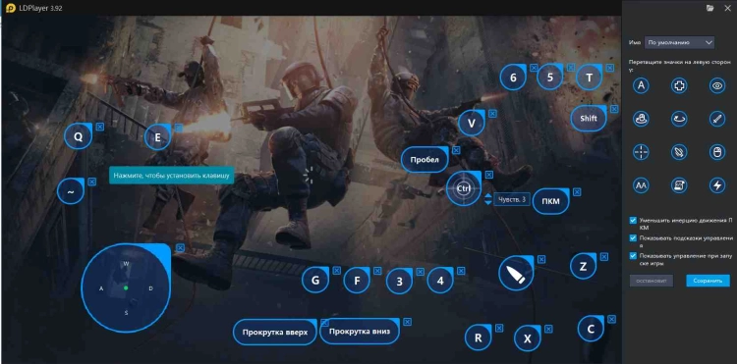Open keymap folder icon in top right
Image resolution: width=737 pixels, height=364 pixels.
709,8
